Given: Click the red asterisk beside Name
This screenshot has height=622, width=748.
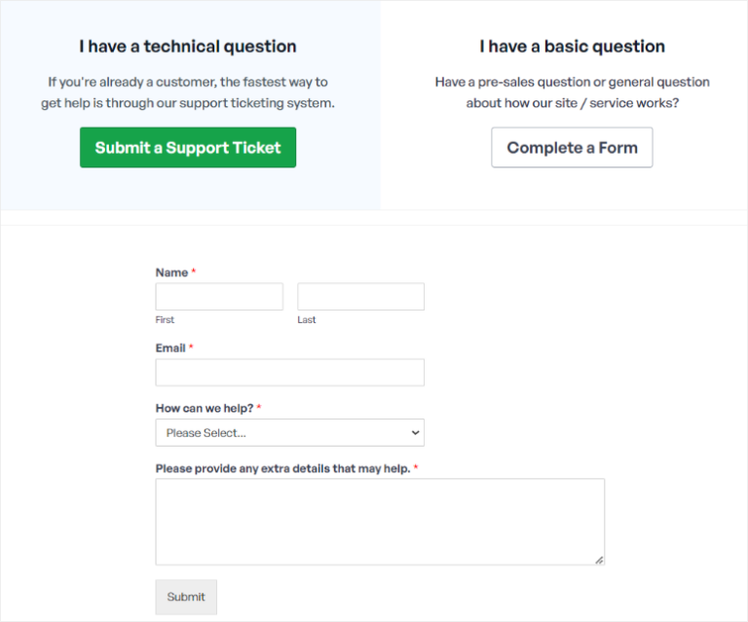Looking at the screenshot, I should (x=194, y=273).
